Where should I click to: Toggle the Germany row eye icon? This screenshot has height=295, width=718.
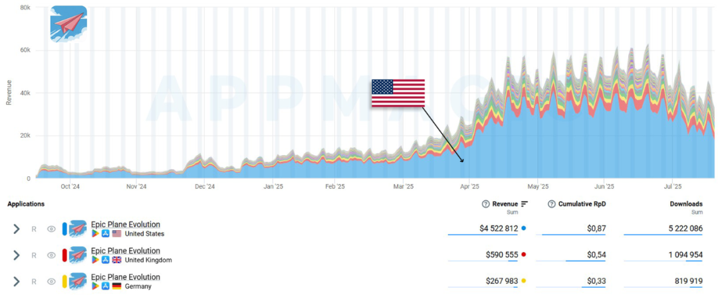point(51,282)
